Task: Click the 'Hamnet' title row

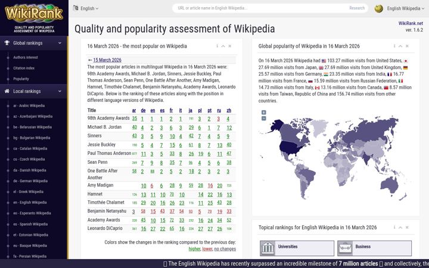Action: (x=95, y=194)
